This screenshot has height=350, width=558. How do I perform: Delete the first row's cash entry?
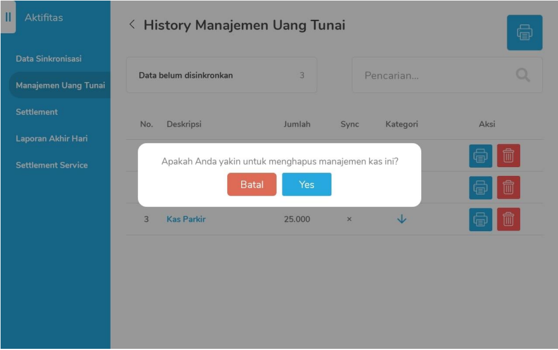[508, 155]
